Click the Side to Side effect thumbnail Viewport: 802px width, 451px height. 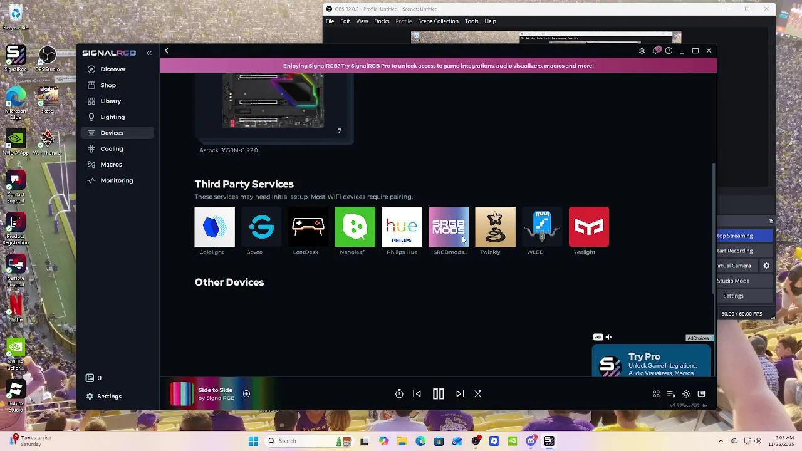tap(182, 394)
